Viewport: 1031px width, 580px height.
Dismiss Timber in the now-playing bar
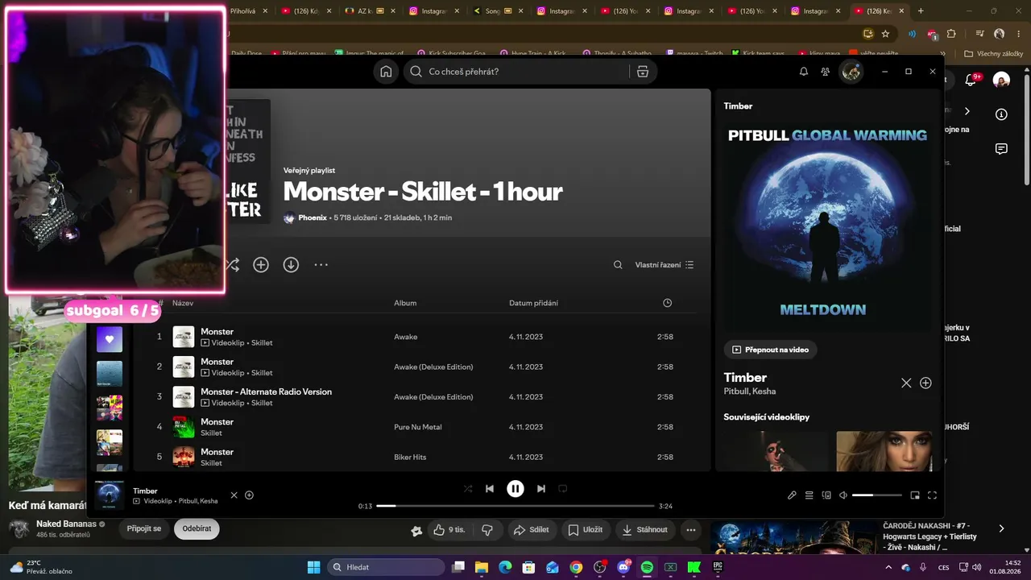click(234, 495)
